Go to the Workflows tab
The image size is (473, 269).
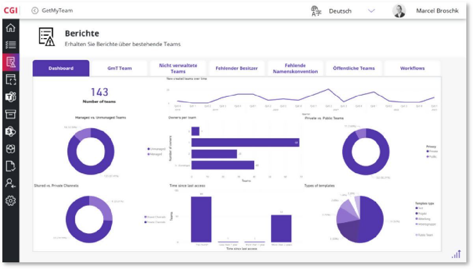(412, 68)
